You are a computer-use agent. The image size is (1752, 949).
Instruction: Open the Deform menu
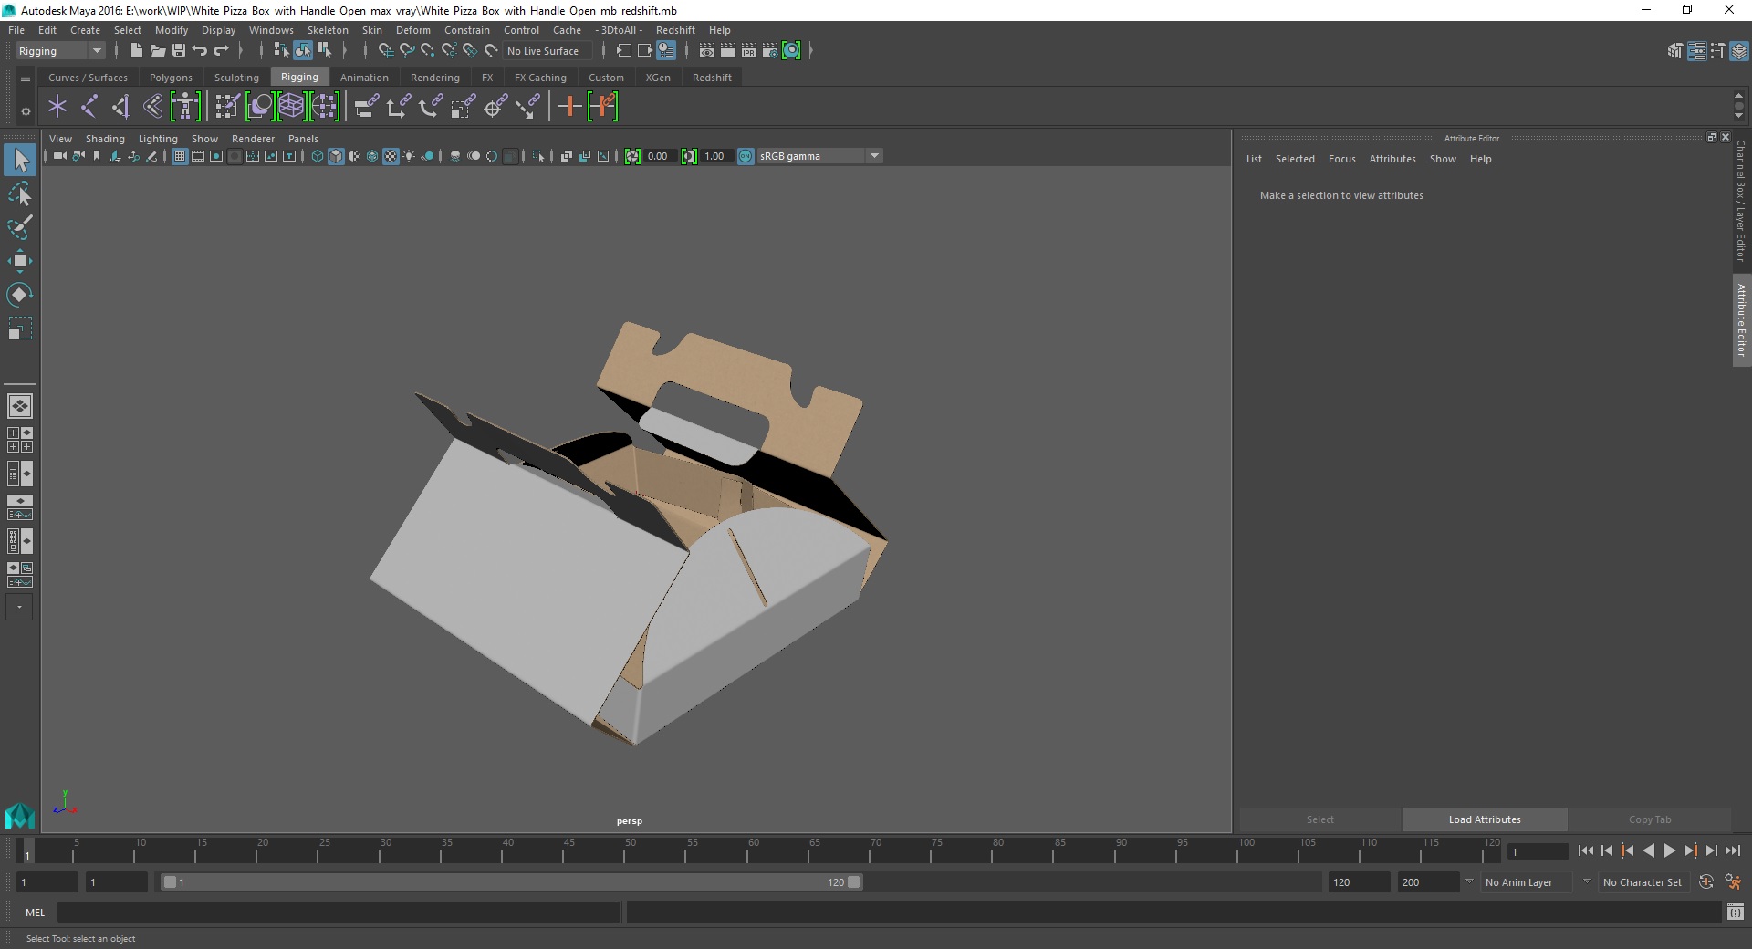[412, 30]
